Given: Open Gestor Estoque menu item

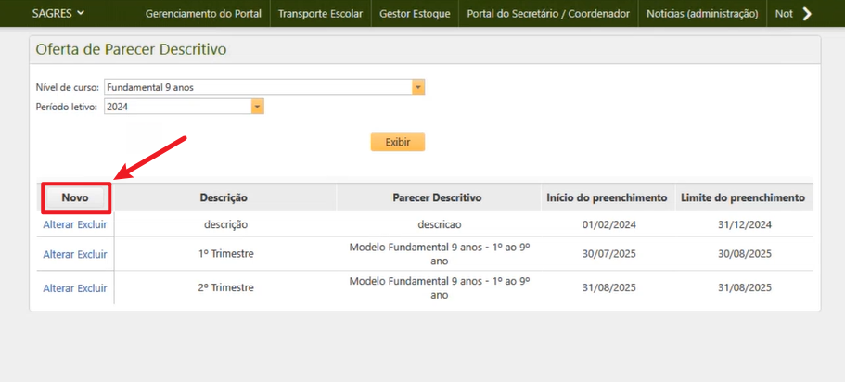Looking at the screenshot, I should [415, 14].
